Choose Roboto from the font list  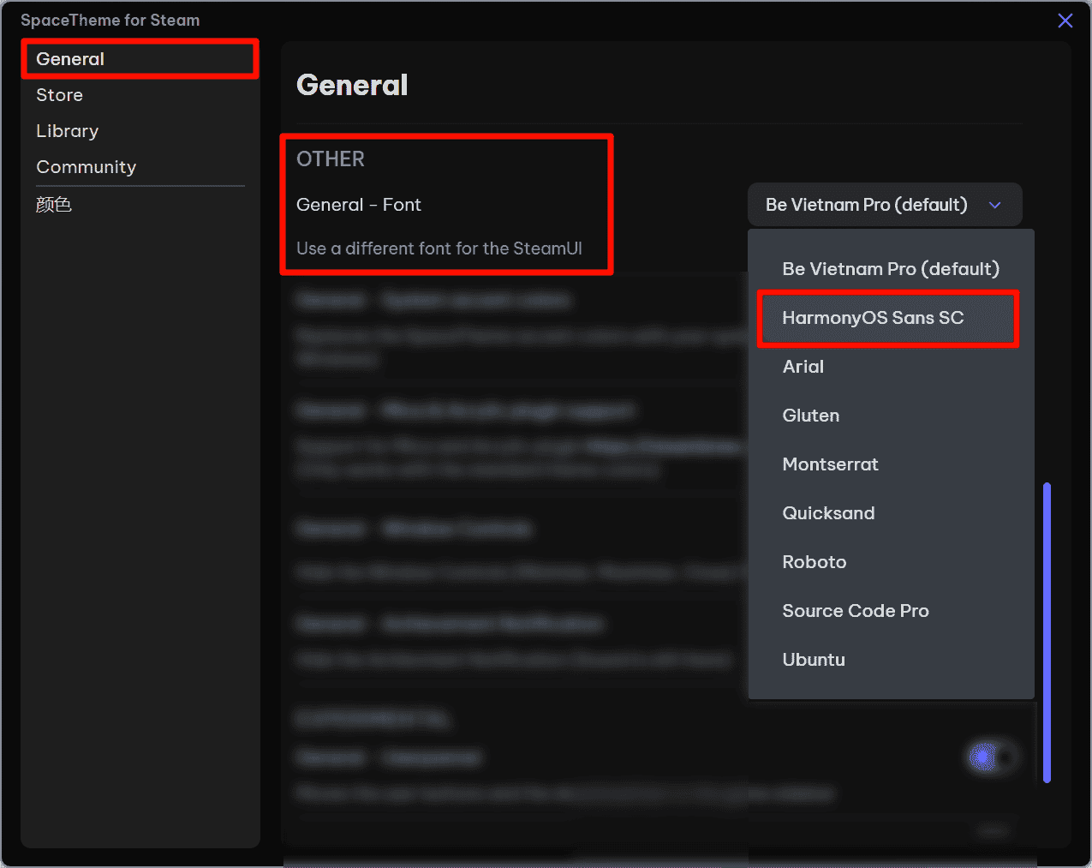point(815,562)
